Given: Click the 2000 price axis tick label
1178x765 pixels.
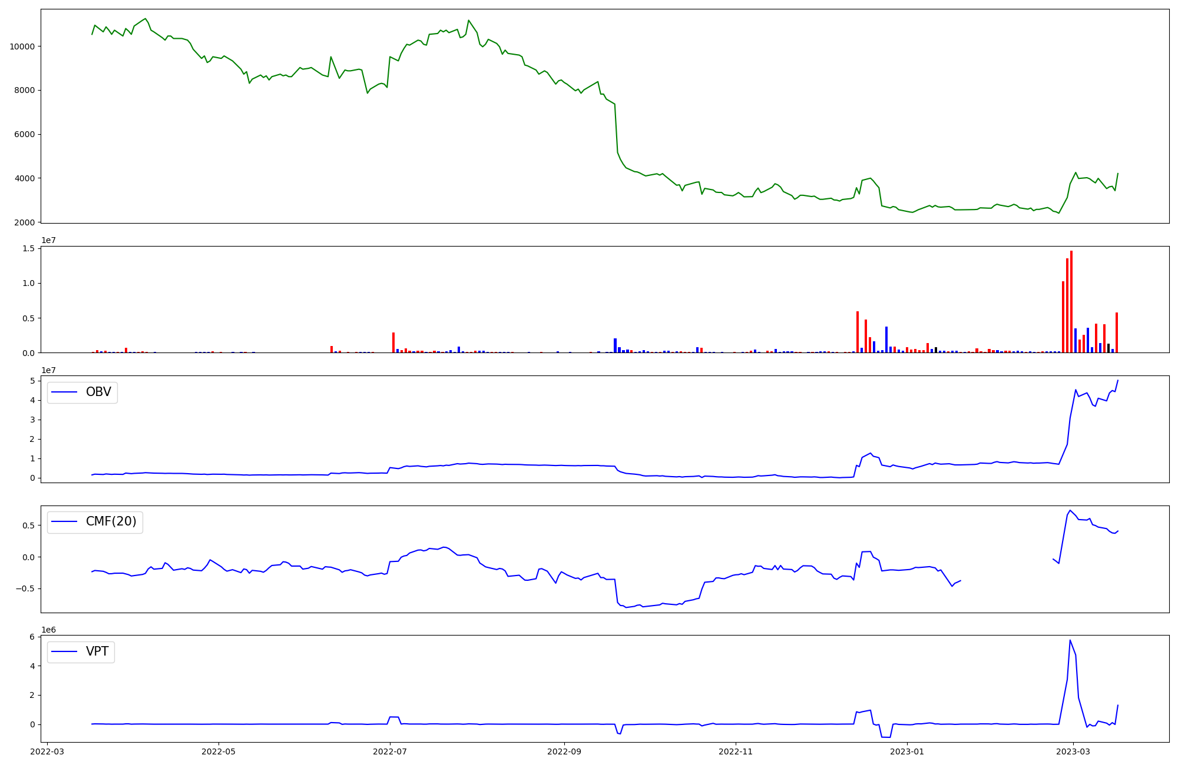Looking at the screenshot, I should [25, 222].
